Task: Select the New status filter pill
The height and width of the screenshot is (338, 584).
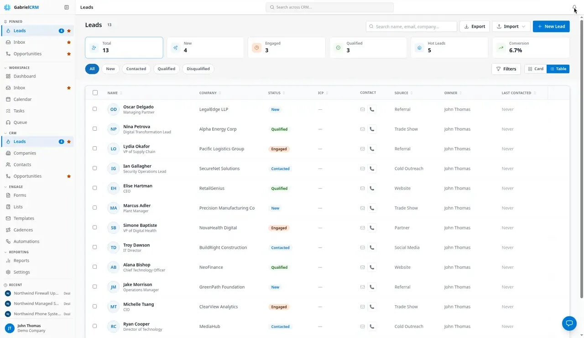Action: tap(110, 69)
